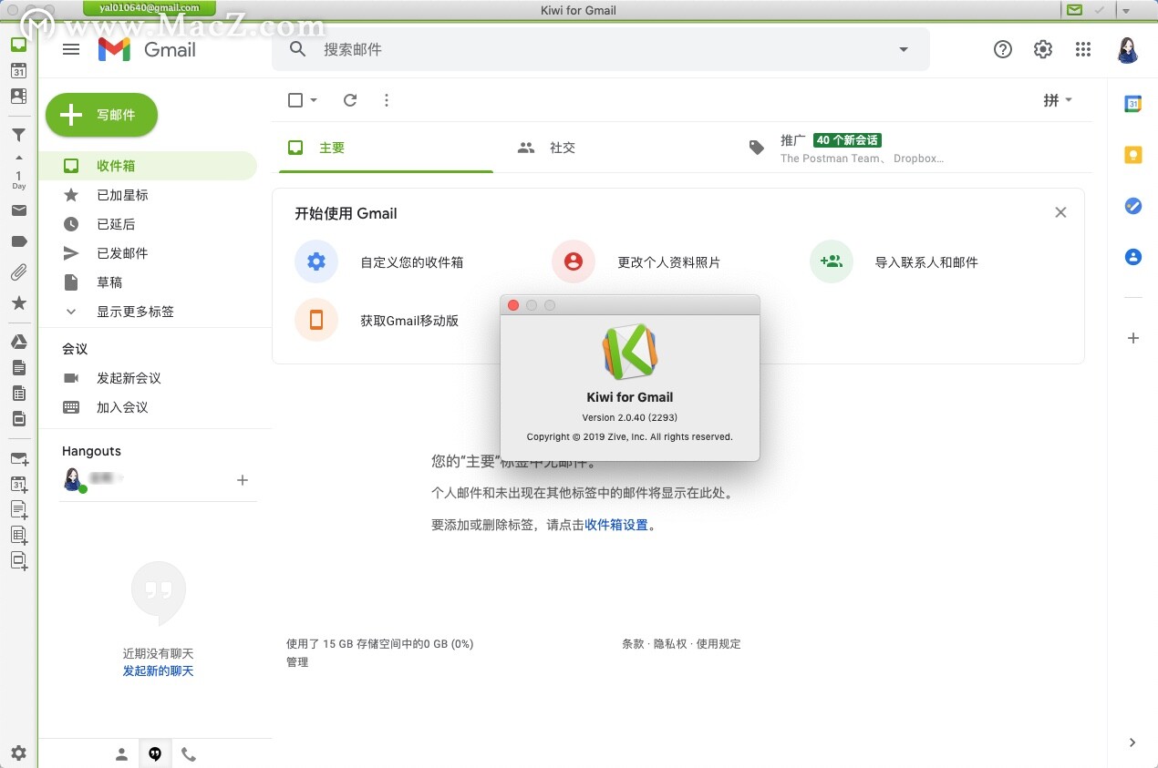Open Google Slides from Kiwi sidebar

click(18, 419)
